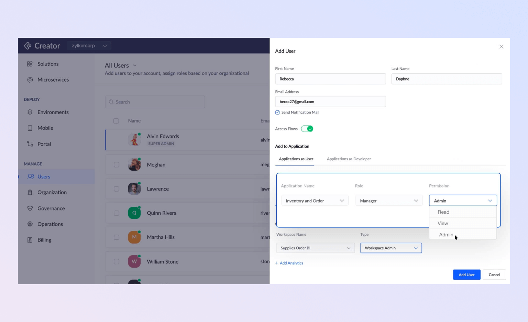Click the Add Analytics link

pos(291,263)
